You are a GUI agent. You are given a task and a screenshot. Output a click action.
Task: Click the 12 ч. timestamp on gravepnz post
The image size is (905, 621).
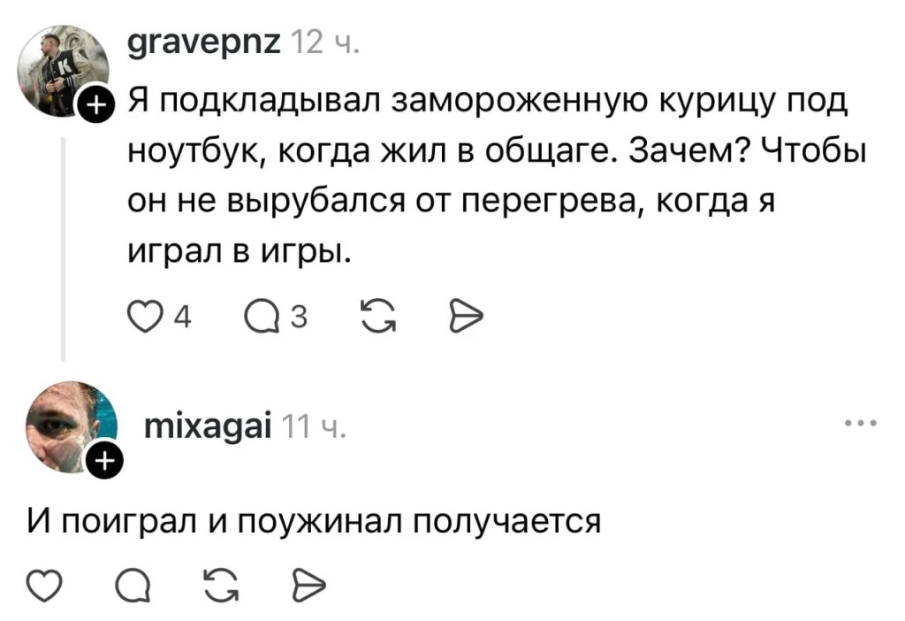pyautogui.click(x=325, y=43)
